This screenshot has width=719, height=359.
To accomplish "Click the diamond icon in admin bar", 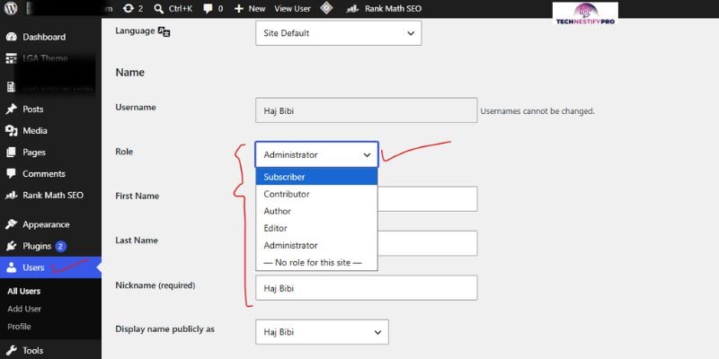I will point(326,8).
